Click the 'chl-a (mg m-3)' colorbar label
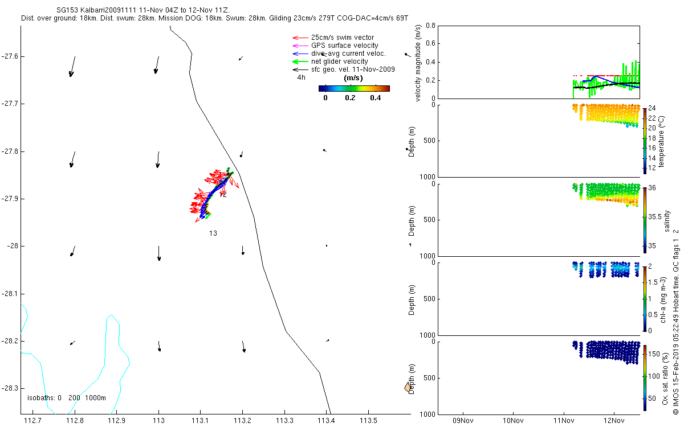 (663, 299)
